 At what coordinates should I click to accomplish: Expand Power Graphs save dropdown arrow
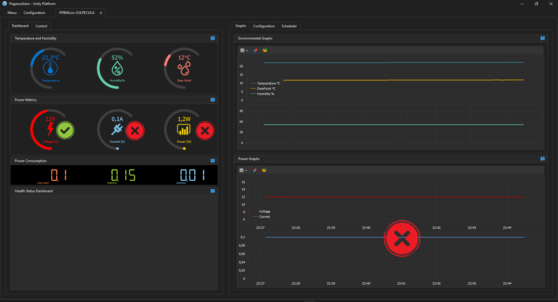tap(246, 170)
